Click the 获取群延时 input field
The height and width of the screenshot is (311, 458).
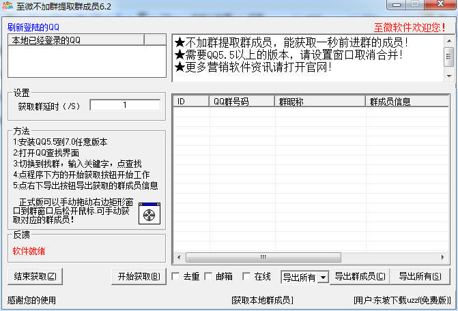point(125,105)
